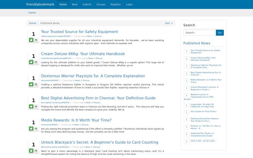Click News category under Unlock Blackjack's Secret story
Screen dimensions: 253x158
click(x=88, y=147)
